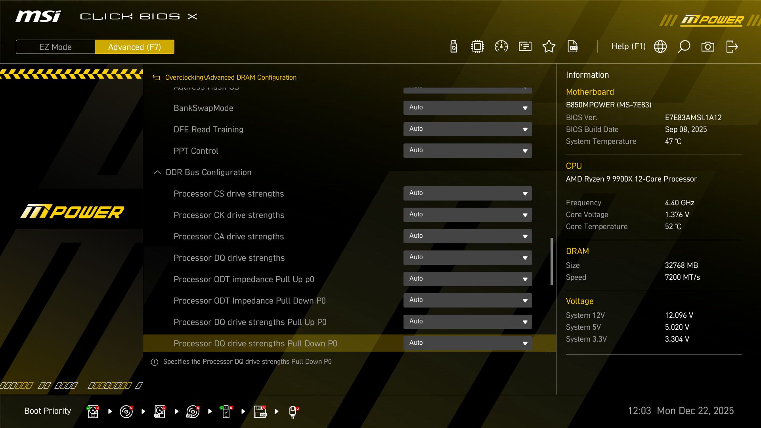Select the USB floppy boot device icon
Screen dimensions: 761x428
[260, 411]
